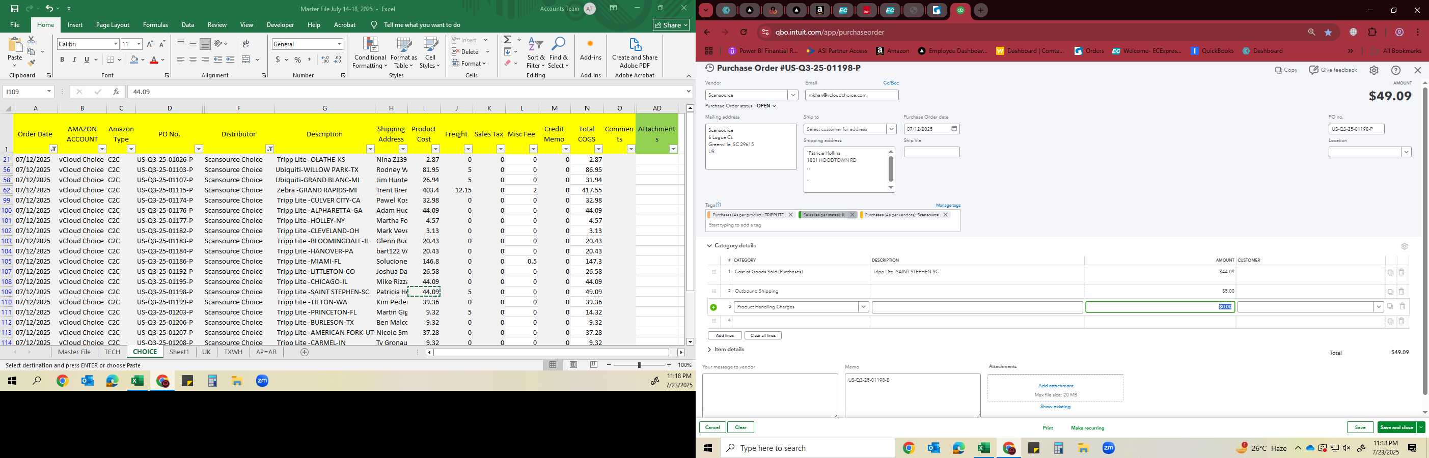Screen dimensions: 1429x458
Task: Toggle Underline formatting in Excel ribbon
Action: pyautogui.click(x=87, y=60)
